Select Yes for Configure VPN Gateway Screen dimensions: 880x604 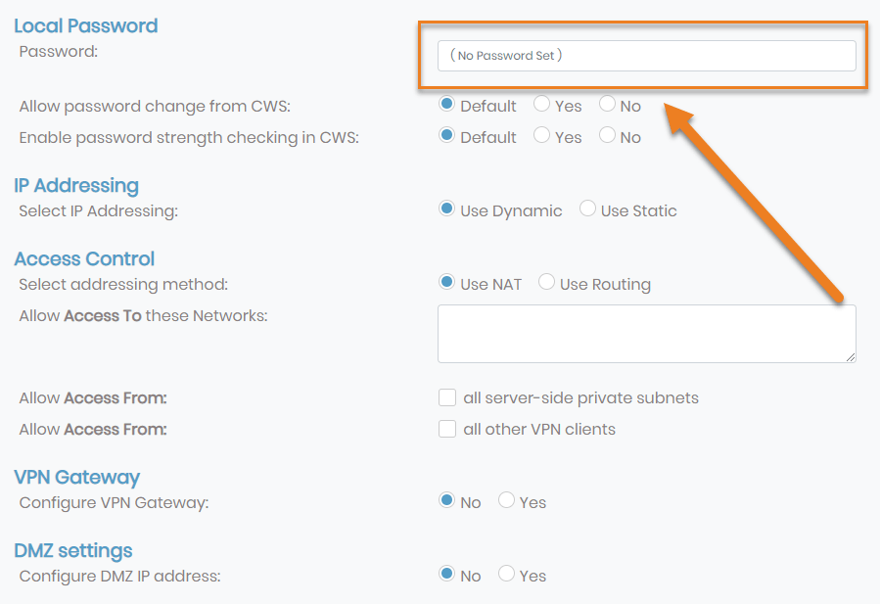pos(506,500)
